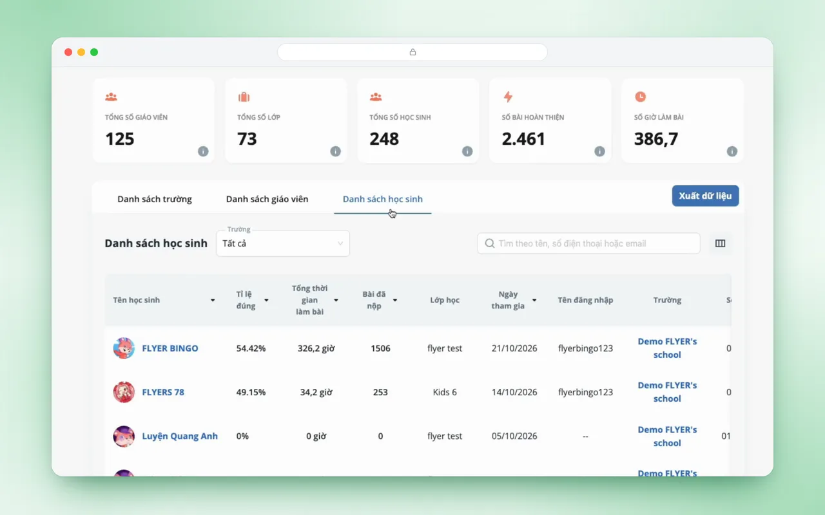The image size is (825, 515).
Task: Switch to the Danh sách trường tab
Action: coord(155,199)
